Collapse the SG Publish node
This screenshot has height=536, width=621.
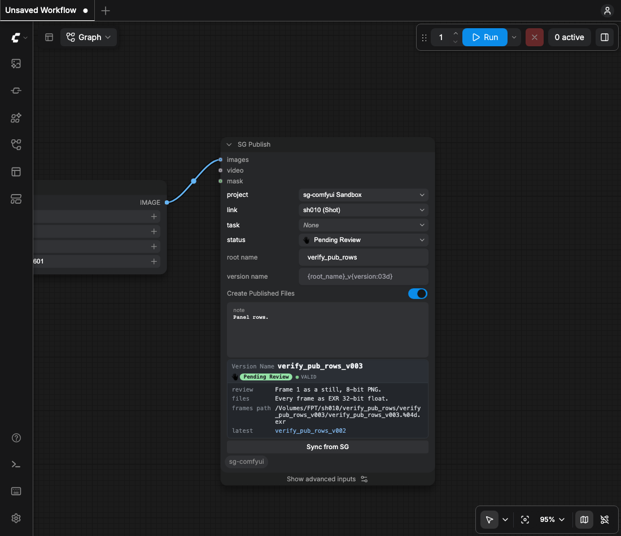tap(229, 144)
